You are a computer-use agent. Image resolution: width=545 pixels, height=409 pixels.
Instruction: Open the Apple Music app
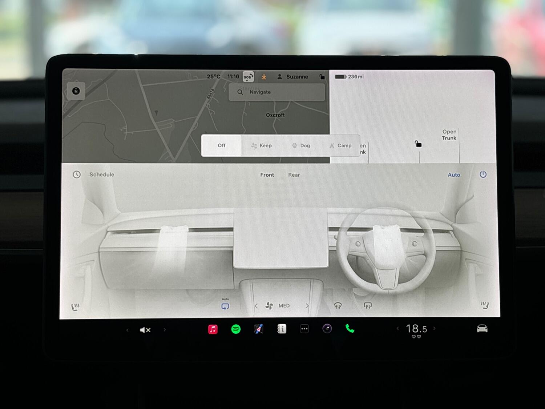[213, 329]
